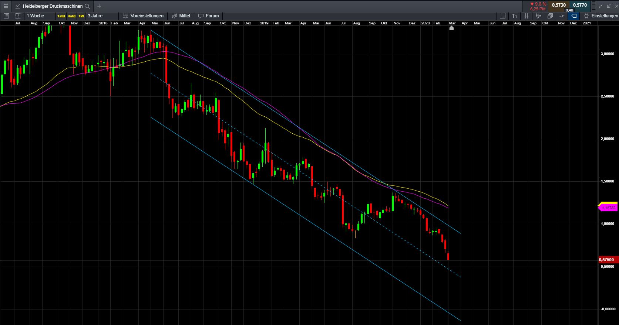Click the percent change 9,8 % indicator
The image size is (619, 325).
tap(538, 4)
